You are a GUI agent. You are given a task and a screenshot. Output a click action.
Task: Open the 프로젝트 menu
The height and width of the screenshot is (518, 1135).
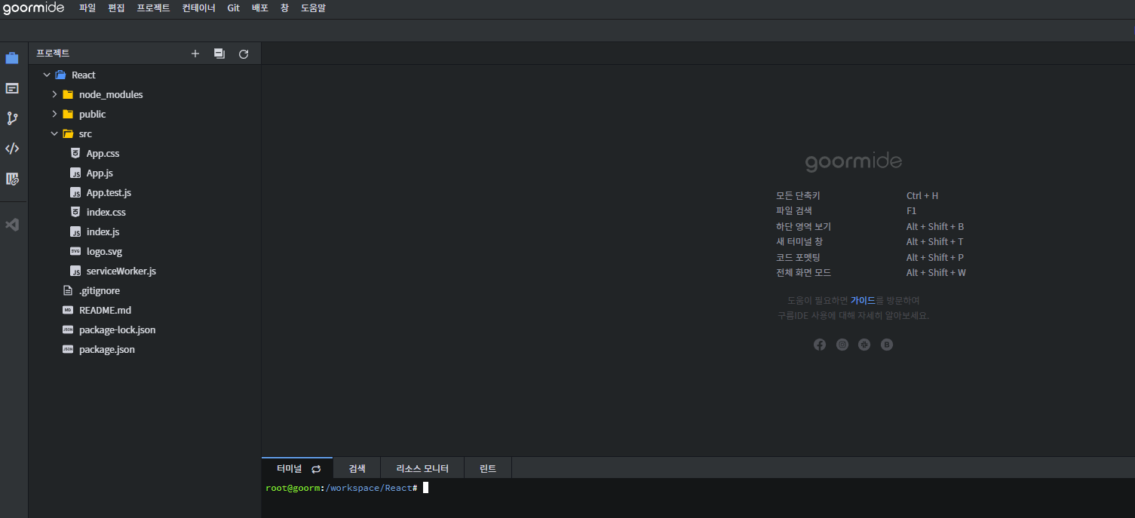tap(153, 8)
